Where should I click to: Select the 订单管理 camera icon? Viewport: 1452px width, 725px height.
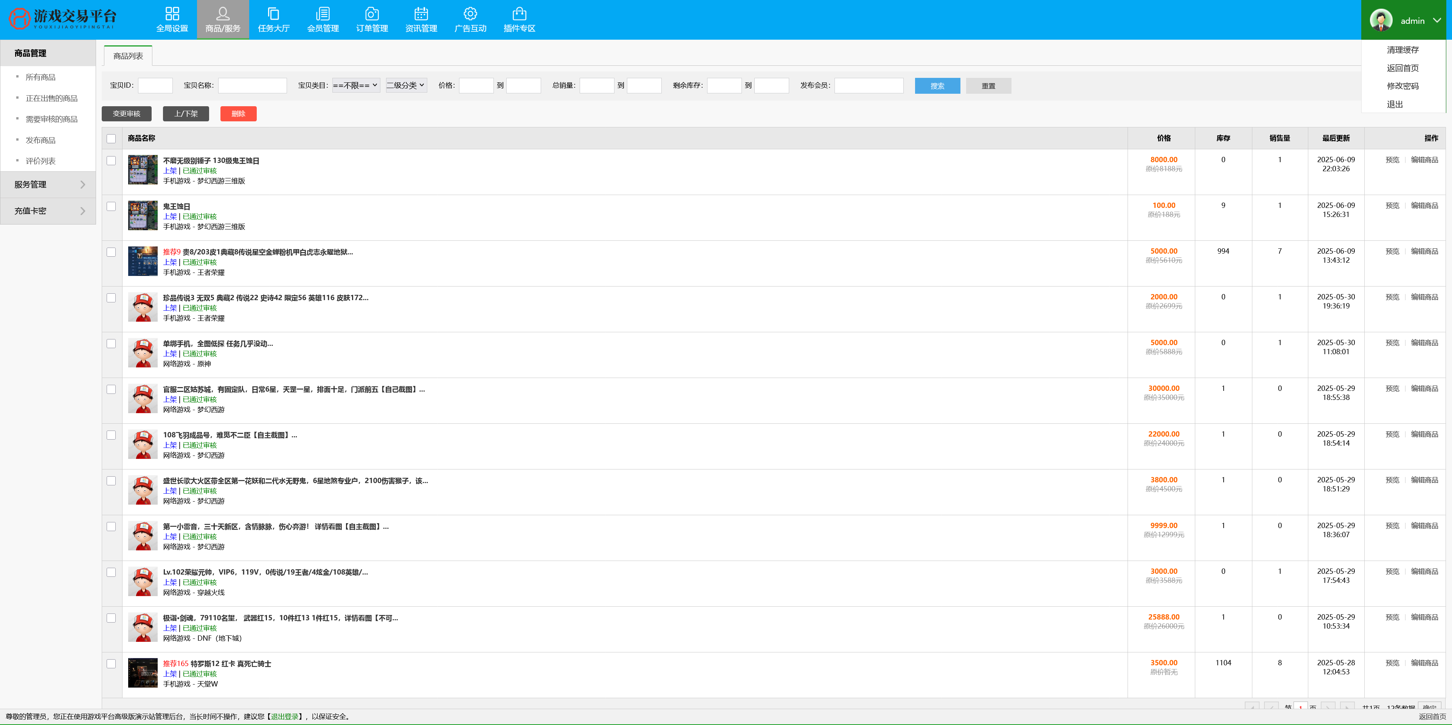tap(371, 14)
